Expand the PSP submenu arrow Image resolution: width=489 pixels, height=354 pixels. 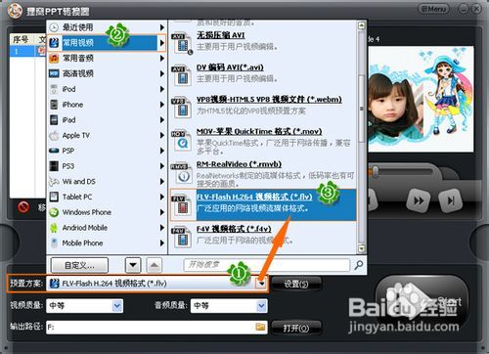click(161, 151)
